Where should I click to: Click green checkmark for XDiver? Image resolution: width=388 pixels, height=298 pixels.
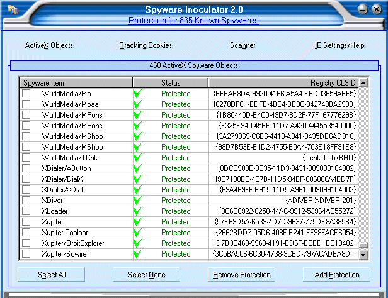[138, 201]
